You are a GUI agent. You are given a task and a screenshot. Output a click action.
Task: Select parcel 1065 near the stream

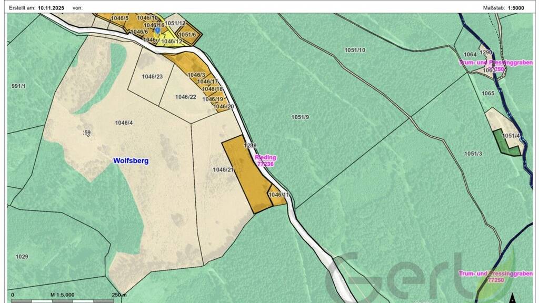tap(488, 93)
